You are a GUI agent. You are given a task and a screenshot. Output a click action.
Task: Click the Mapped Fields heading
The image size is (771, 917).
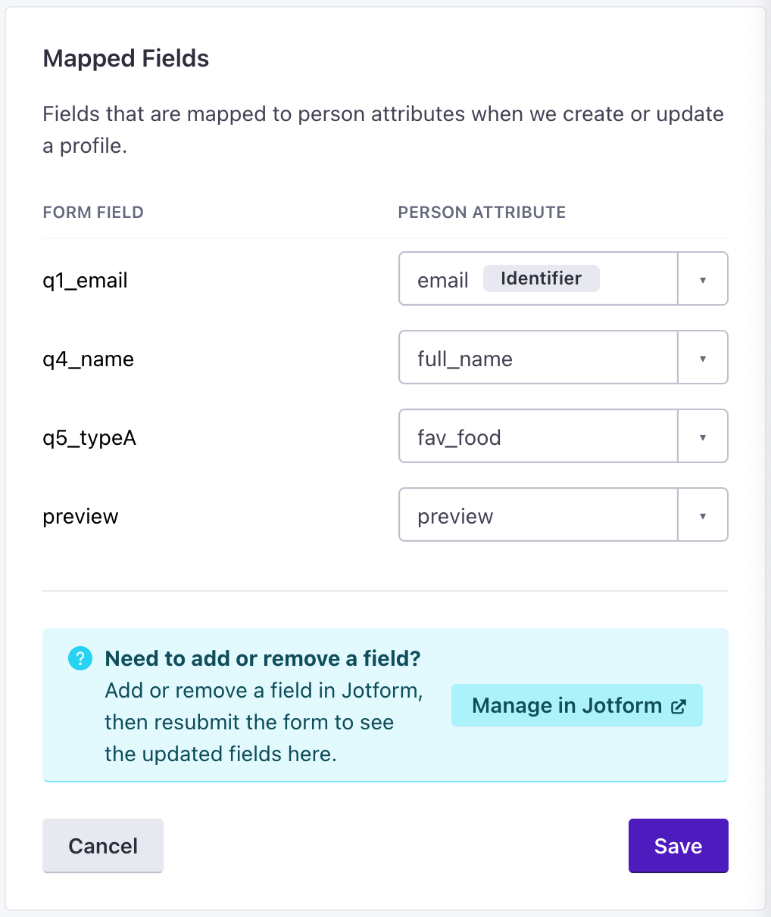[x=126, y=59]
